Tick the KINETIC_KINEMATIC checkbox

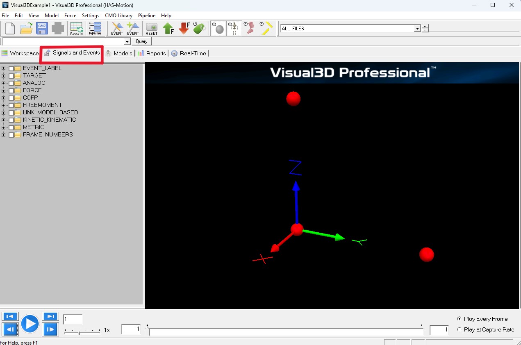tap(11, 120)
